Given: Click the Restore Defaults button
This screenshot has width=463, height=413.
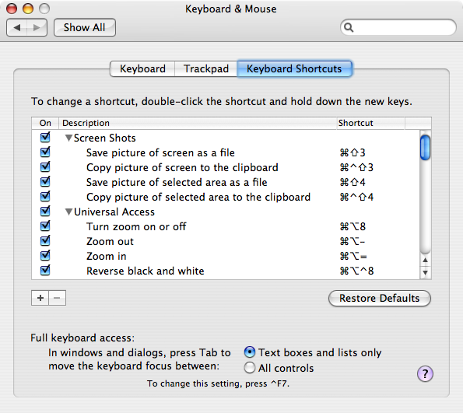Looking at the screenshot, I should [380, 298].
